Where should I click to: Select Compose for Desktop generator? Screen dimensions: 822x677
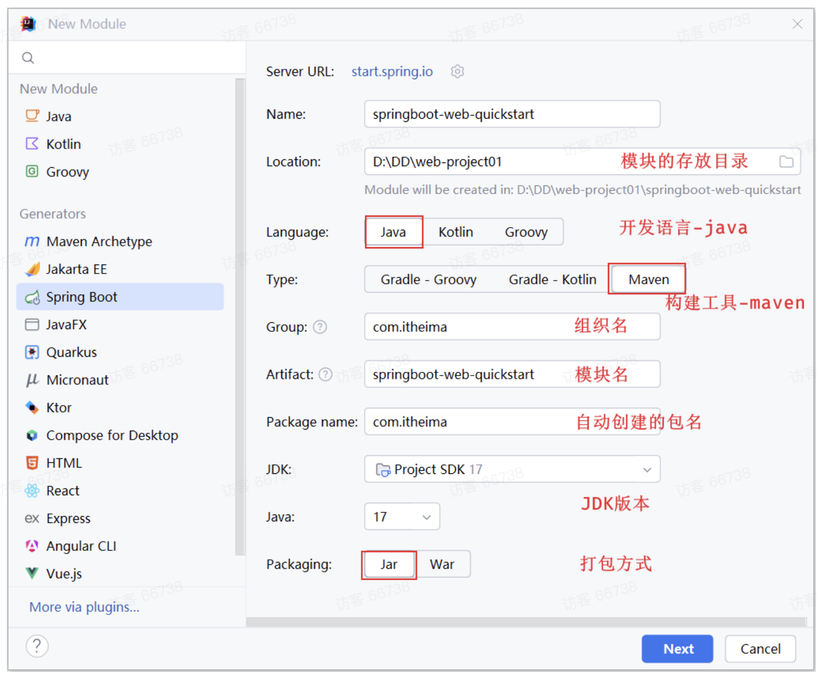point(120,435)
